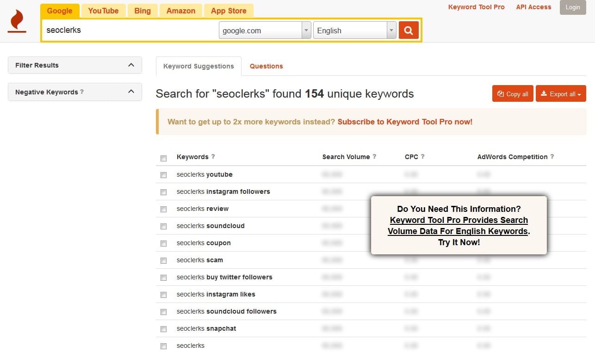Check the box for seoclerks youtube
The width and height of the screenshot is (595, 352).
pos(163,175)
